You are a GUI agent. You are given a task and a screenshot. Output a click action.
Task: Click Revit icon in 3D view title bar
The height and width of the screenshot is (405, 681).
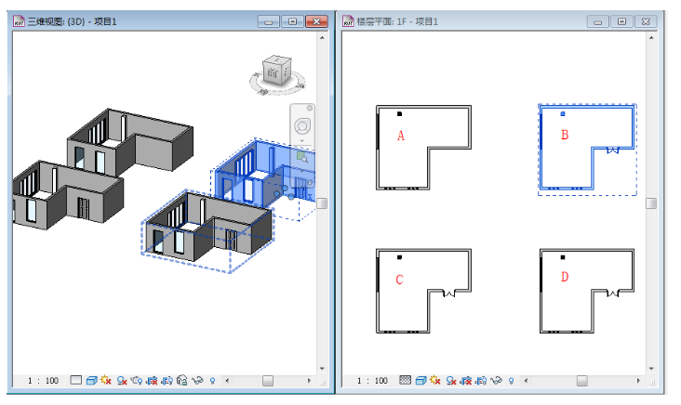point(20,21)
